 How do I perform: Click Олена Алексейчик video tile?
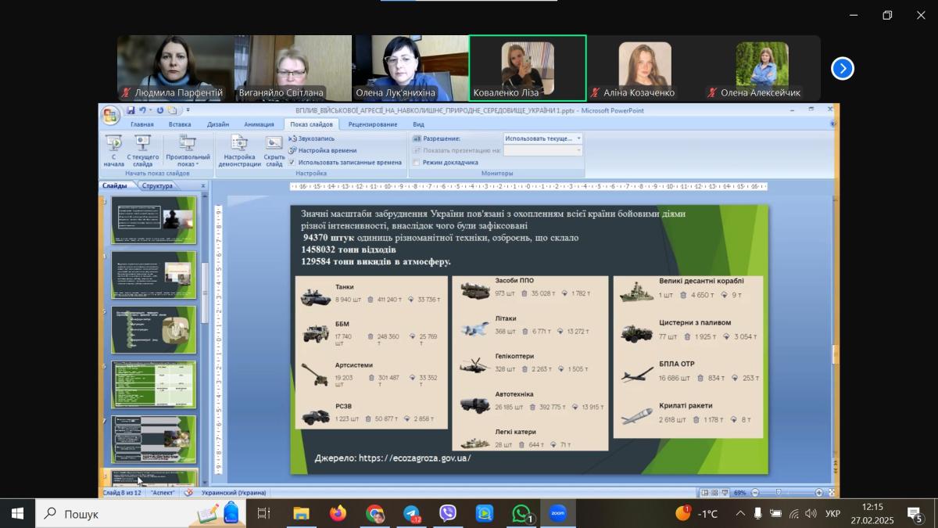pyautogui.click(x=762, y=68)
